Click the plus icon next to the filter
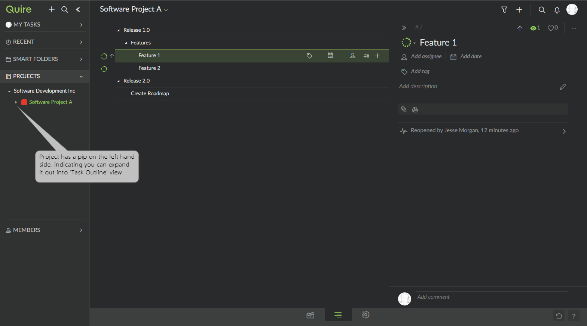The image size is (587, 326). tap(519, 10)
